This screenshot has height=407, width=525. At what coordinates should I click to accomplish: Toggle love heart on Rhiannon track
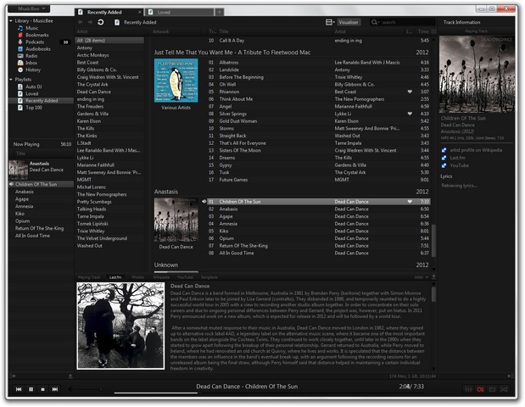(410, 92)
